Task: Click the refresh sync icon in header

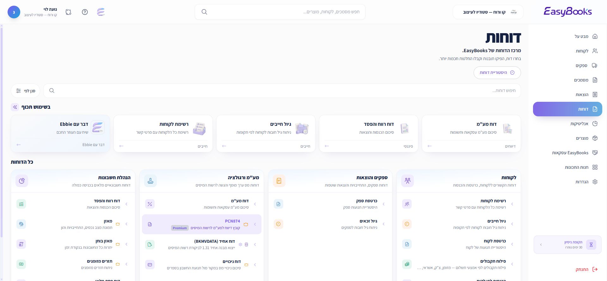Action: click(x=68, y=12)
